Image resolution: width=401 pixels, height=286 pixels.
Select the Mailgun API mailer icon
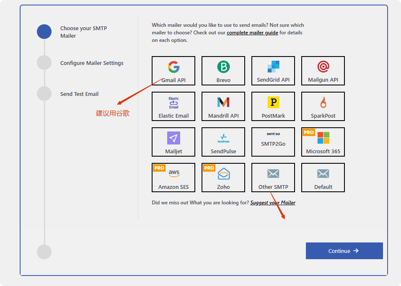[323, 67]
